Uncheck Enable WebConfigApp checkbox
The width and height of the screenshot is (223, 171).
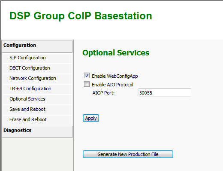pos(87,76)
